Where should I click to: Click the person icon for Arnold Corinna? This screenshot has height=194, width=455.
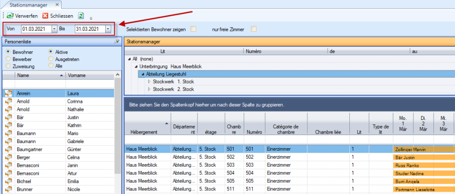point(9,101)
